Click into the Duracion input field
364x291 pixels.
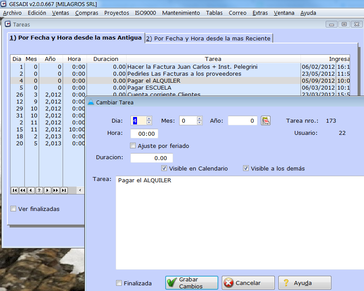coord(152,158)
